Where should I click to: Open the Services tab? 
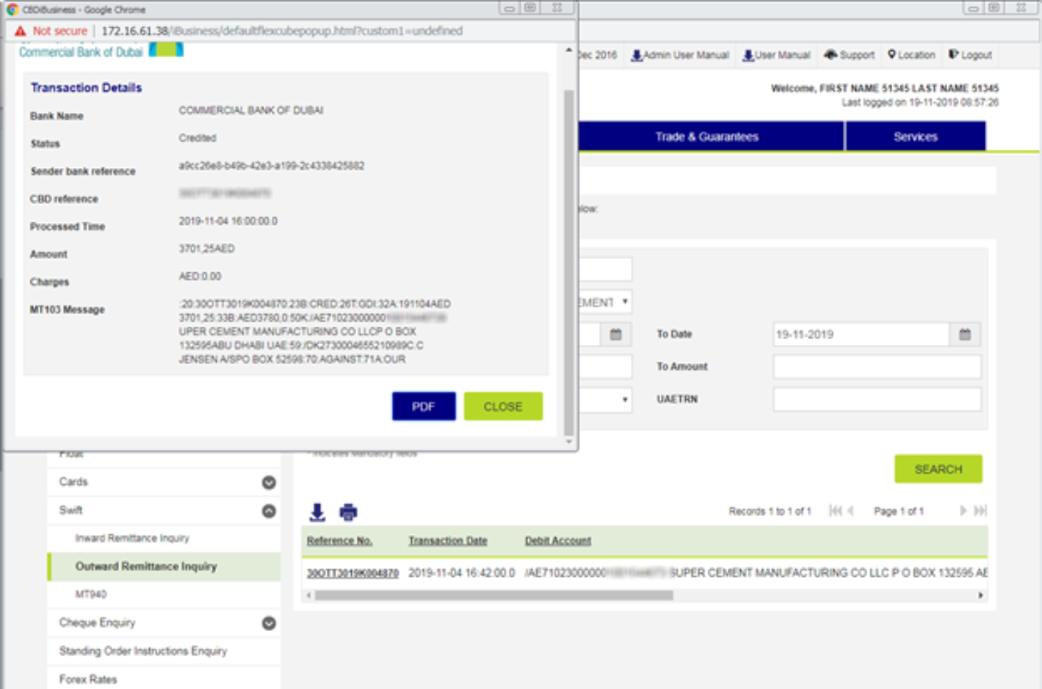click(x=916, y=137)
